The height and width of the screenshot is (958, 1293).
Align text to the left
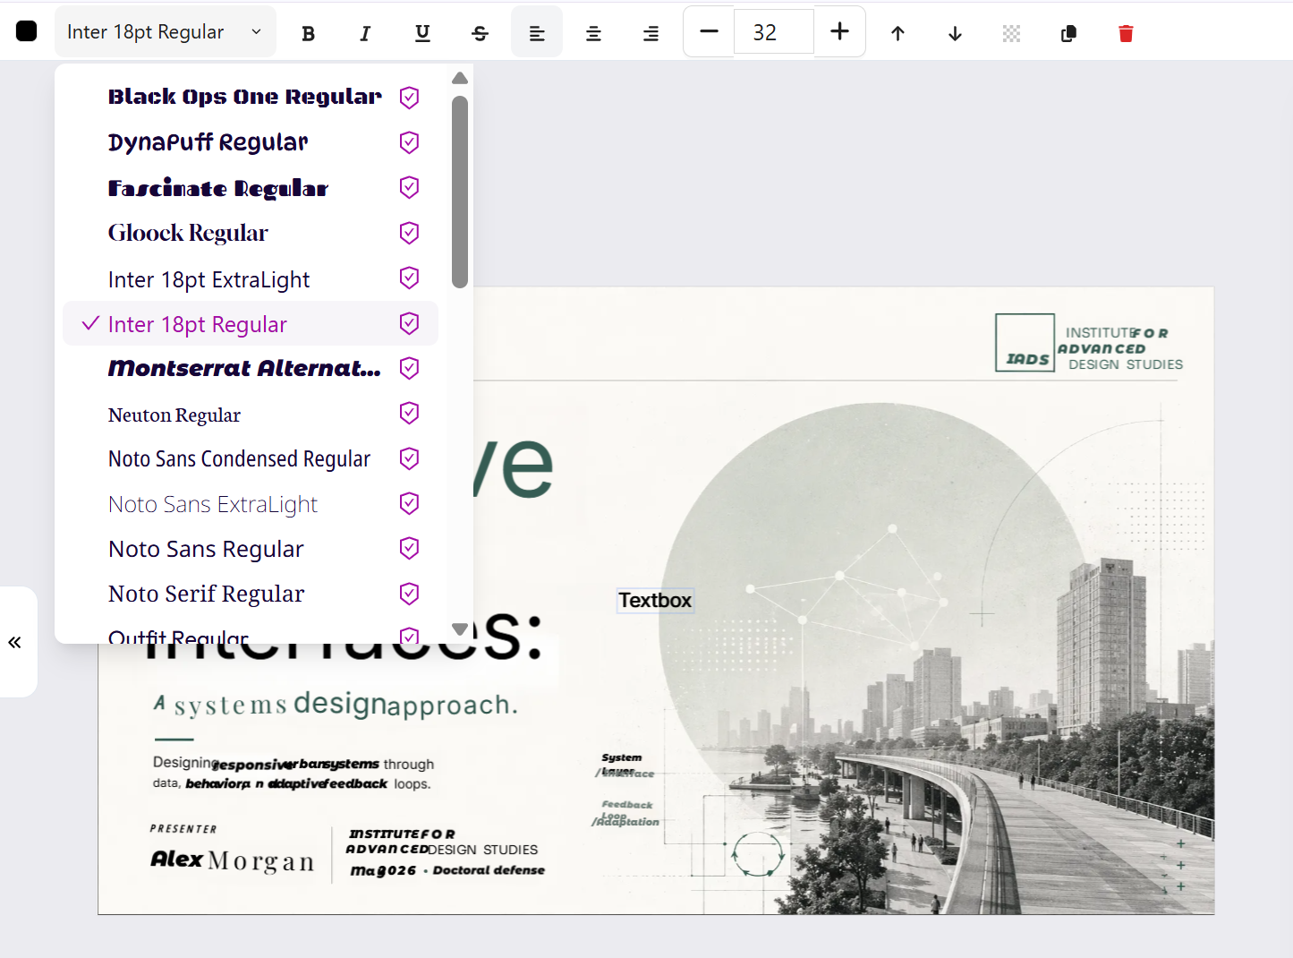(x=537, y=33)
